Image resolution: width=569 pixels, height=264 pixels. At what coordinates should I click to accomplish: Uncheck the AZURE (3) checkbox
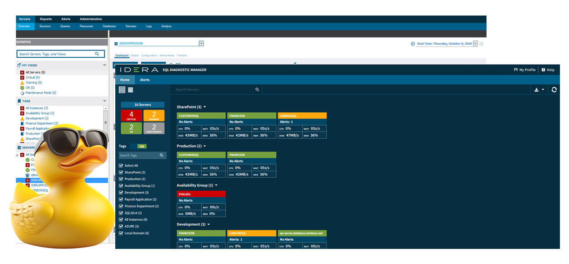tap(121, 226)
